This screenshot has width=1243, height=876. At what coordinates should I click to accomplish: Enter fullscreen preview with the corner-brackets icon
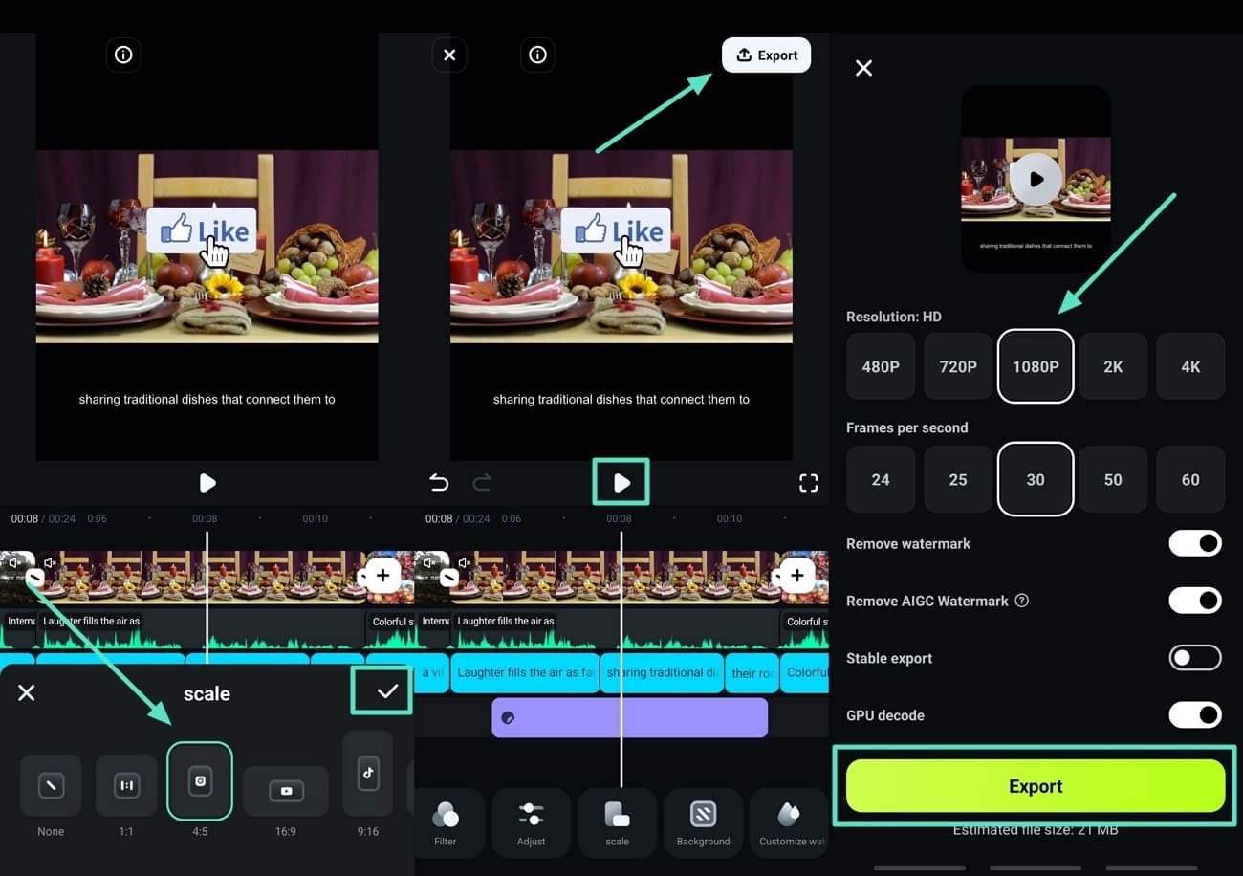(809, 483)
